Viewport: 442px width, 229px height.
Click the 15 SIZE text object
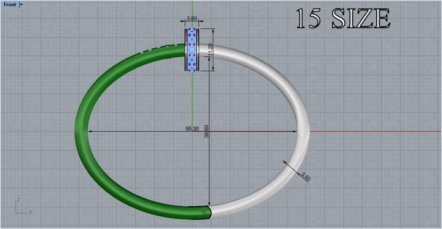click(x=343, y=19)
